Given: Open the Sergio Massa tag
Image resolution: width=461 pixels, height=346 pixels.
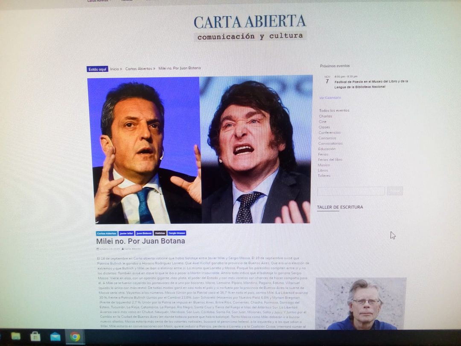Looking at the screenshot, I should [x=177, y=233].
